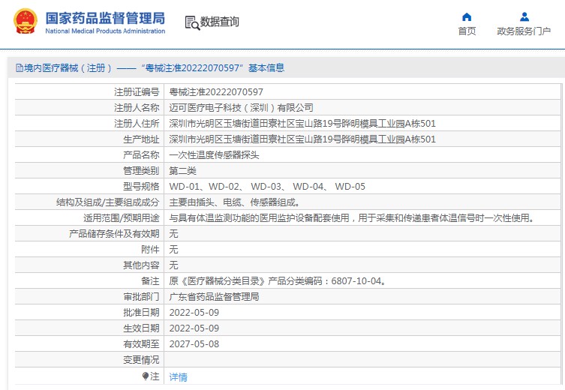Click the 注册人住所 address value
Screen dimensions: 565x390
click(302, 124)
